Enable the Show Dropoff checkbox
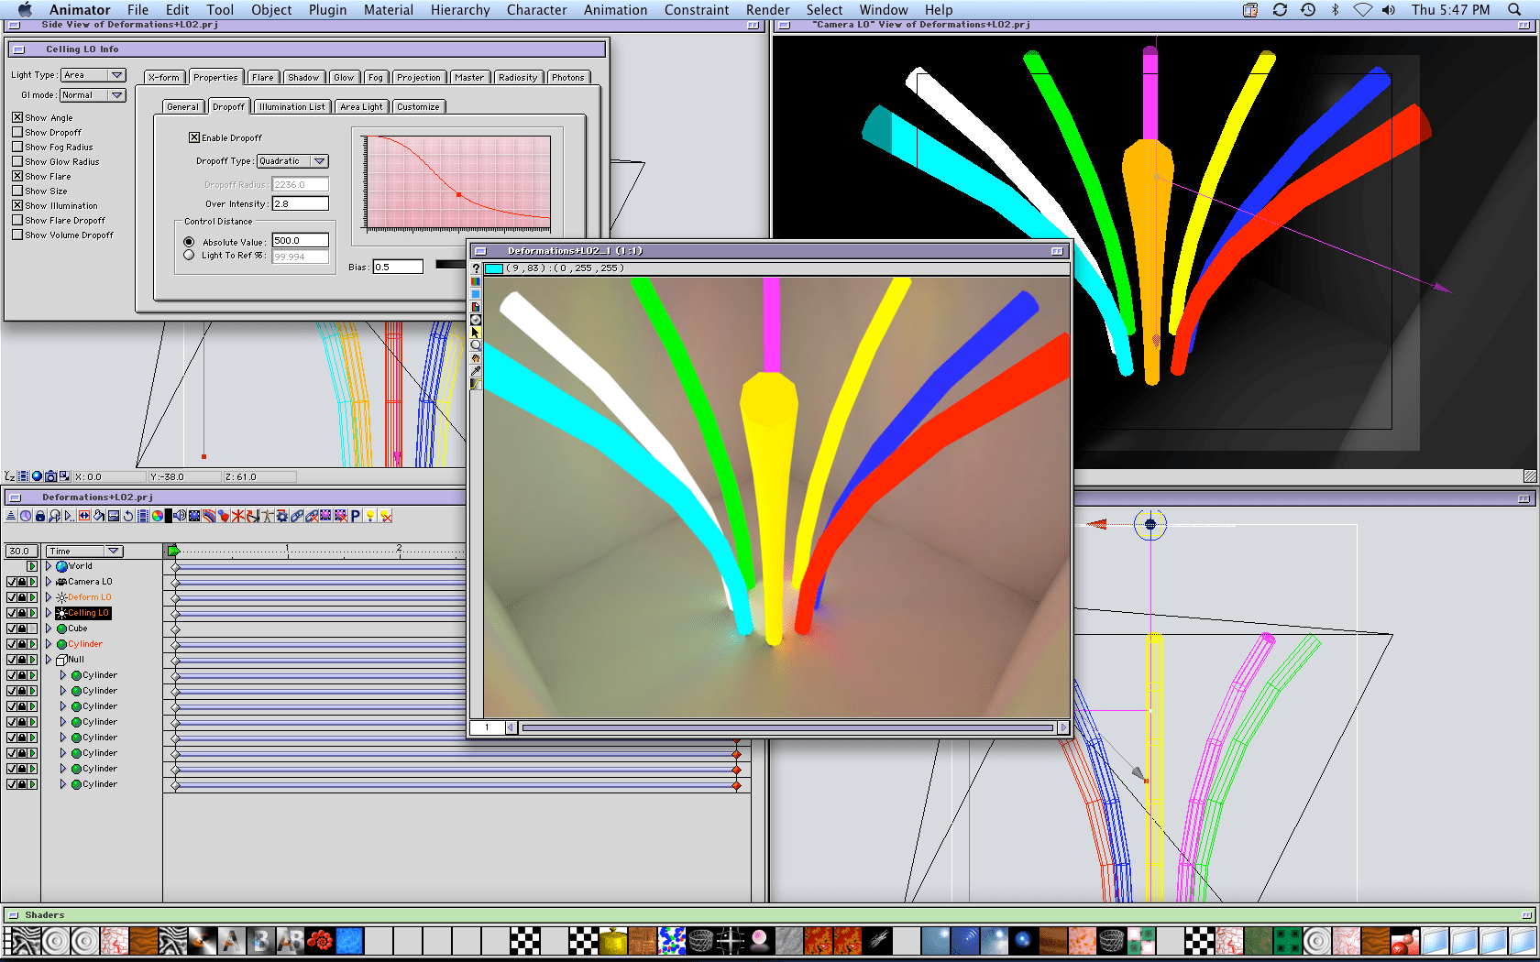 pyautogui.click(x=17, y=132)
